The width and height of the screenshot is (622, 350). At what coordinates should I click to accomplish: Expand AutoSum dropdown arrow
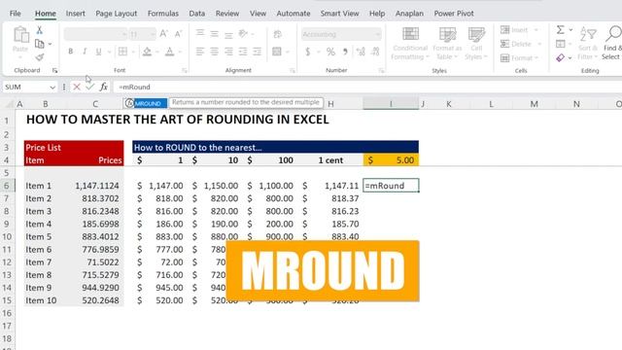pos(570,30)
